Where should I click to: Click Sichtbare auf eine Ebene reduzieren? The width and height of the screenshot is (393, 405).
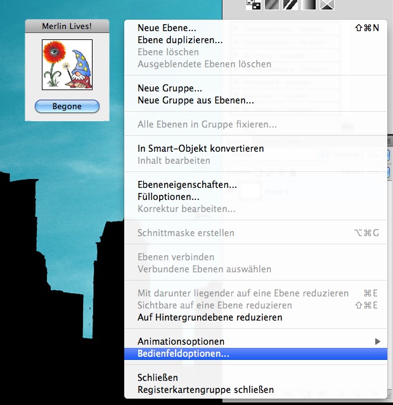[x=255, y=305]
